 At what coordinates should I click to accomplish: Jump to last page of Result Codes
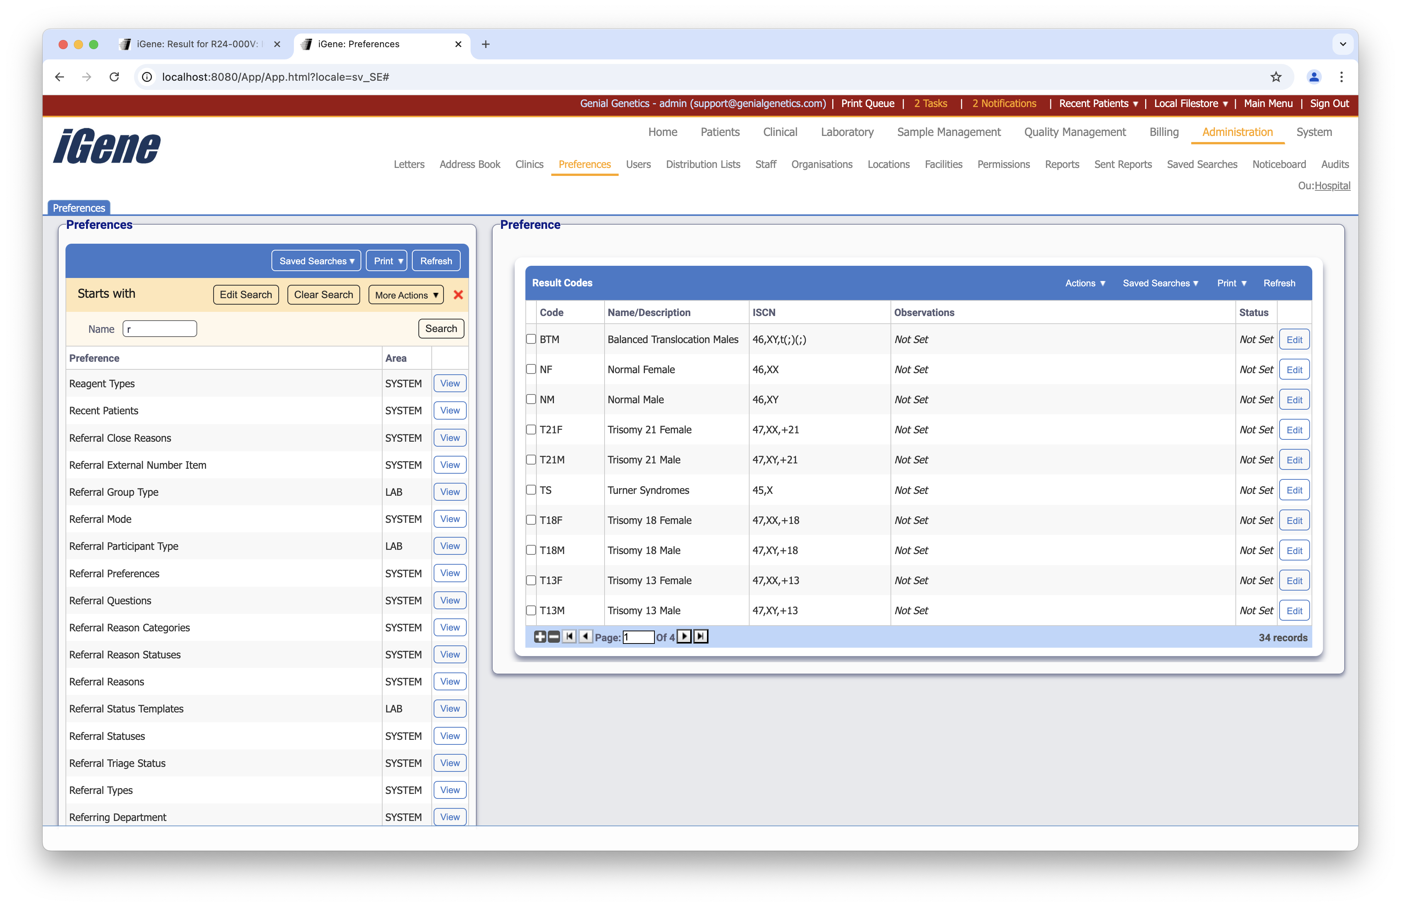click(700, 636)
